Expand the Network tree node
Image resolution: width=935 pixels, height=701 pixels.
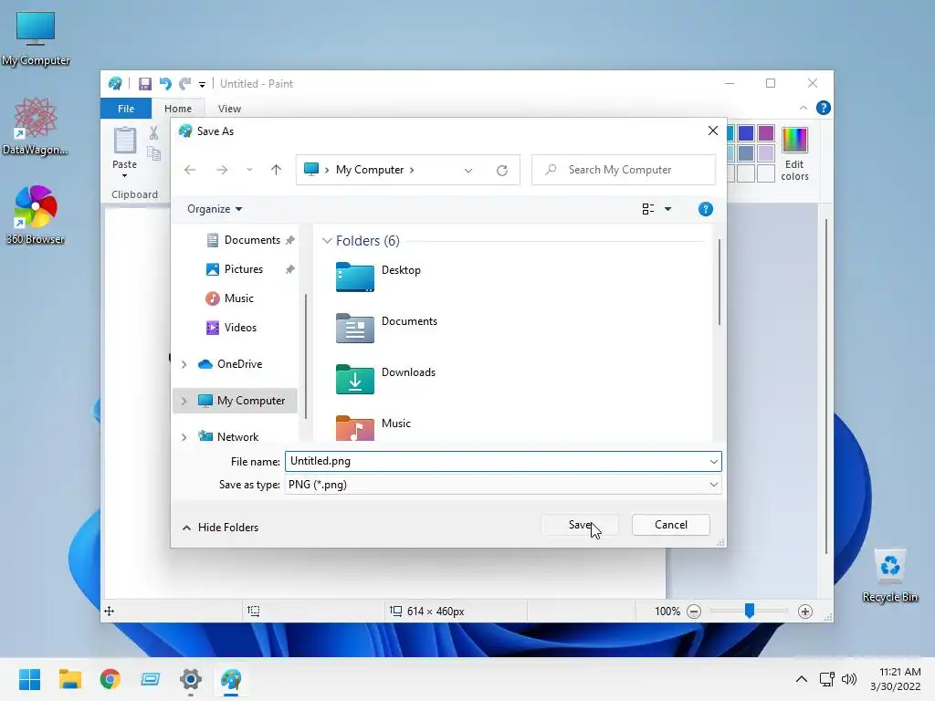(184, 437)
